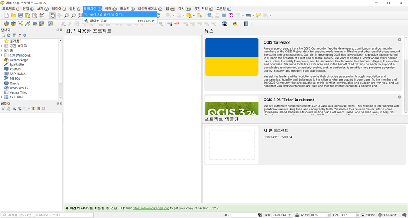The image size is (408, 218).
Task: Select 즐겨찾기 favorites in the Browser tree
Action: point(16,41)
